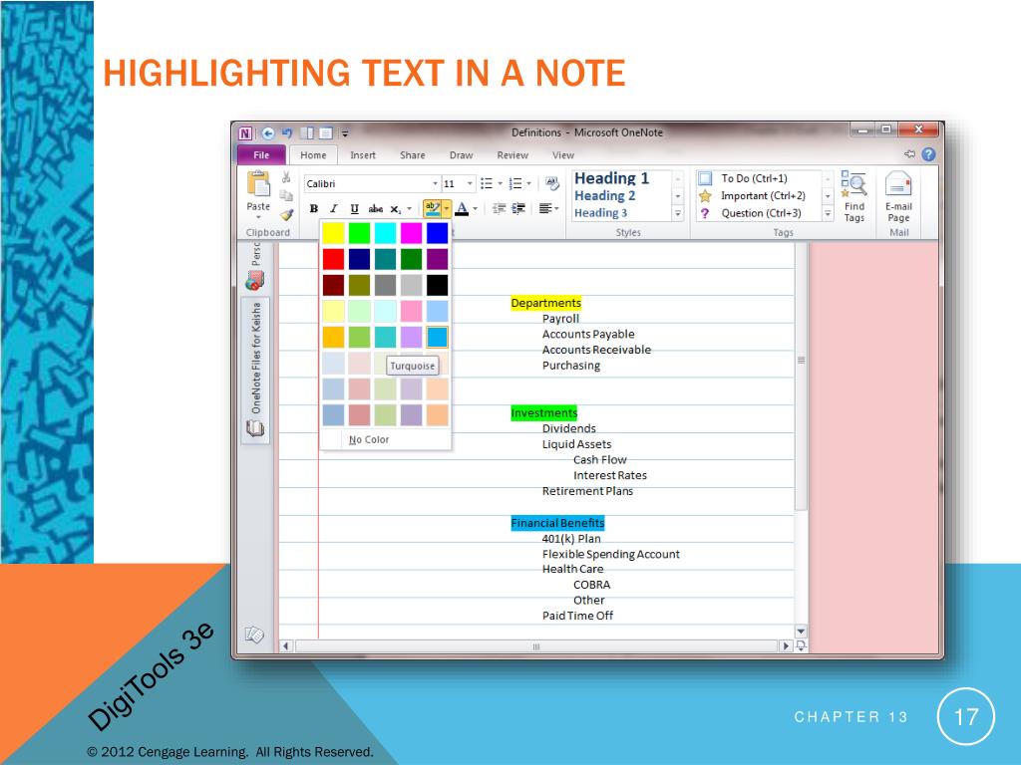Screen dimensions: 1021x765
Task: Click the Clear Formatting eraser icon
Action: (x=552, y=183)
